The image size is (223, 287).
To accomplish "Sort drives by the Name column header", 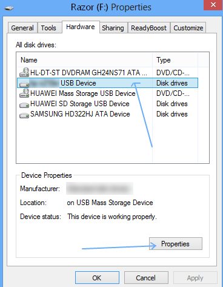I will click(x=85, y=60).
